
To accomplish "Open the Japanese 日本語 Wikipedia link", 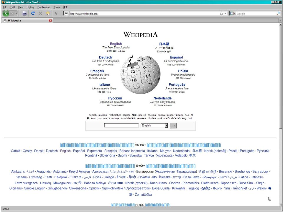I will tap(164, 44).
